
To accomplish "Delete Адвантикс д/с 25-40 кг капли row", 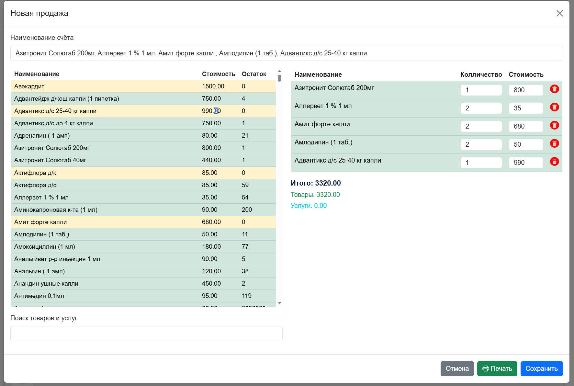I will pos(554,162).
